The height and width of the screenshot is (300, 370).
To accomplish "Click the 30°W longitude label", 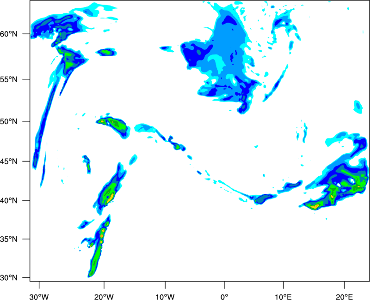I will click(39, 297).
